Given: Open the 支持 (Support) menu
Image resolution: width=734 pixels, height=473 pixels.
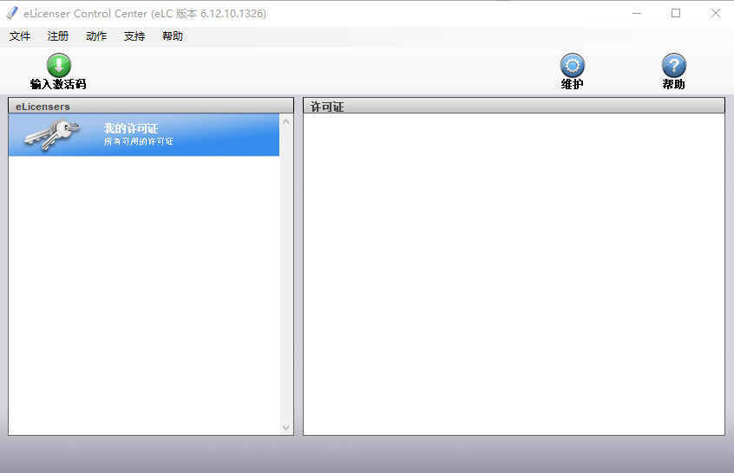Looking at the screenshot, I should 134,36.
